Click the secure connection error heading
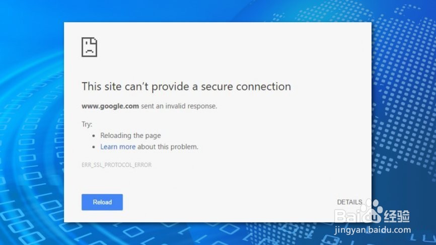Viewport: 436px width, 245px height. coord(186,87)
